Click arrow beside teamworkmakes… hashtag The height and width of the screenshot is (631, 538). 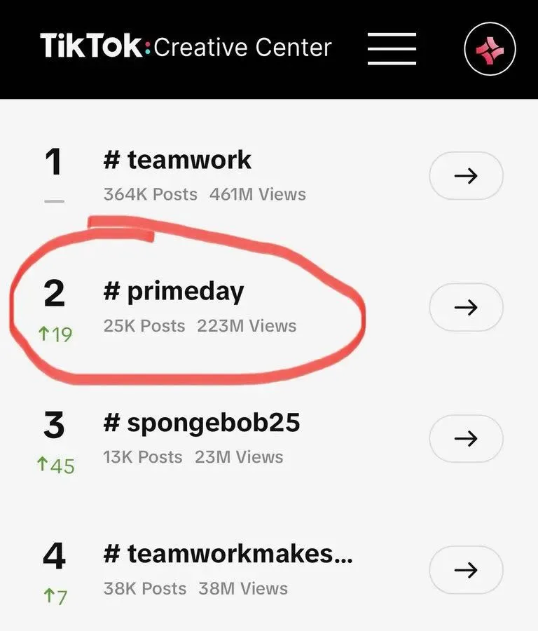tap(466, 570)
